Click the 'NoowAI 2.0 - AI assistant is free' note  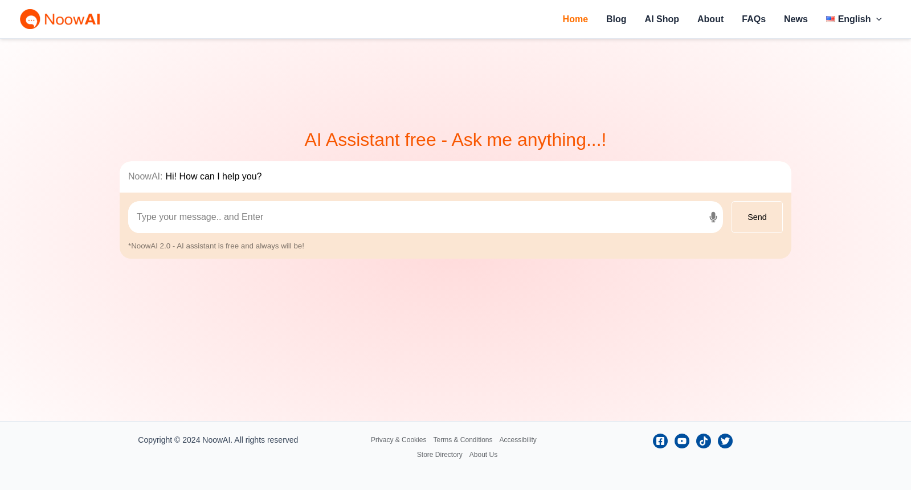coord(216,246)
